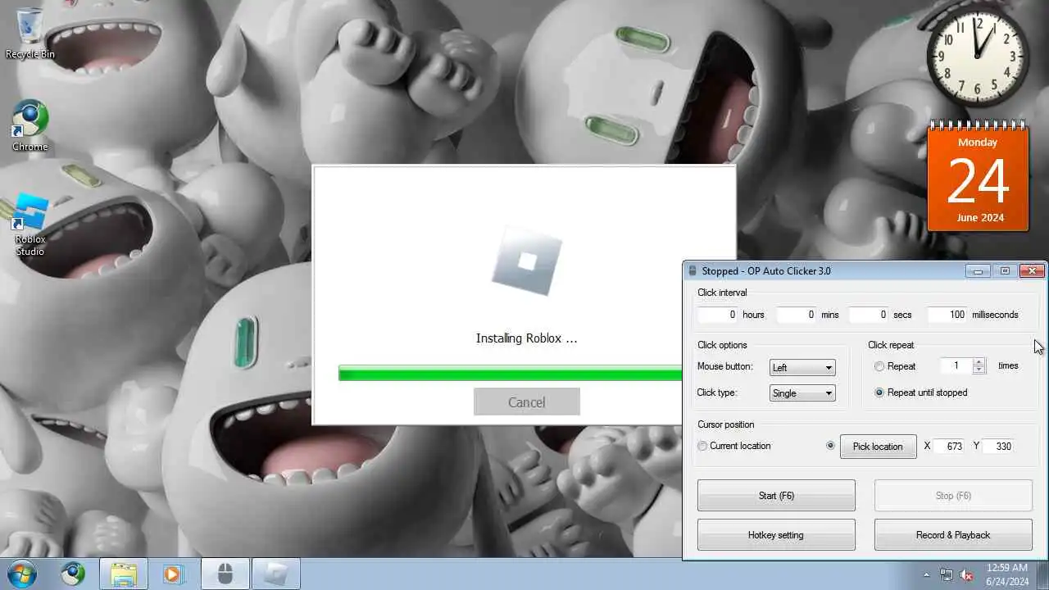Cancel the Roblox installation
The height and width of the screenshot is (590, 1049).
[x=526, y=402]
